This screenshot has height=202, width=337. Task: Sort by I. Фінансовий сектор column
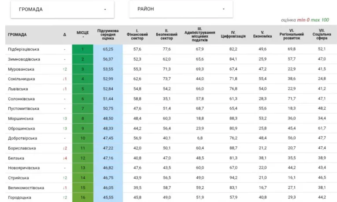137,35
